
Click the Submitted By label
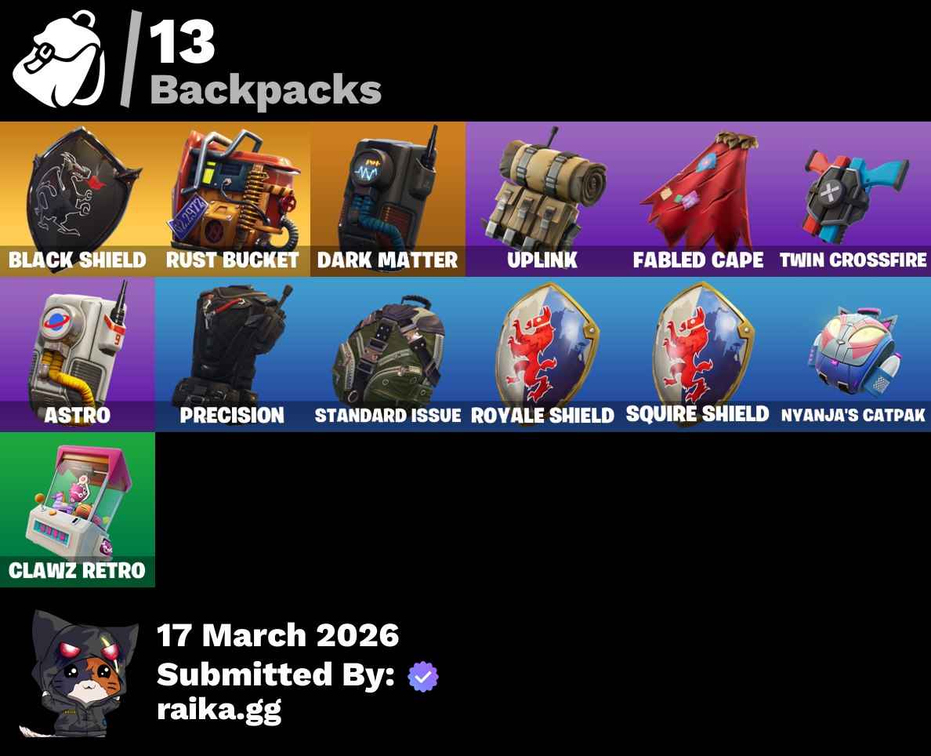coord(276,674)
